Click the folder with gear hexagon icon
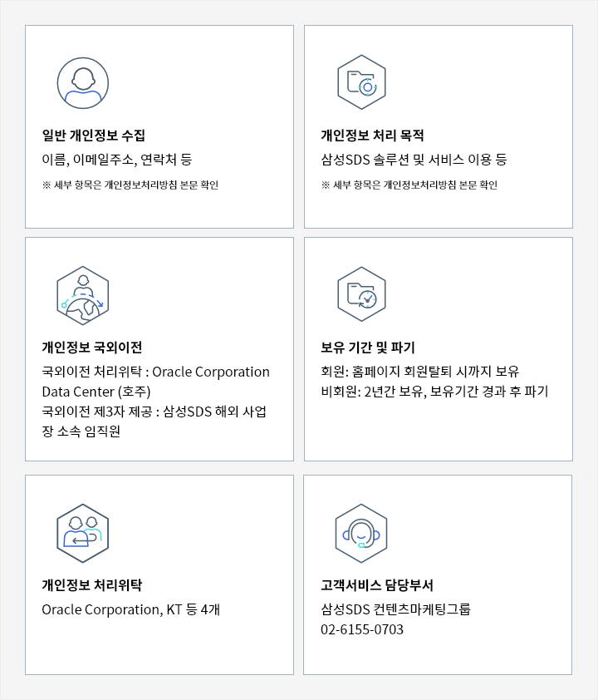Image resolution: width=598 pixels, height=700 pixels. [361, 82]
